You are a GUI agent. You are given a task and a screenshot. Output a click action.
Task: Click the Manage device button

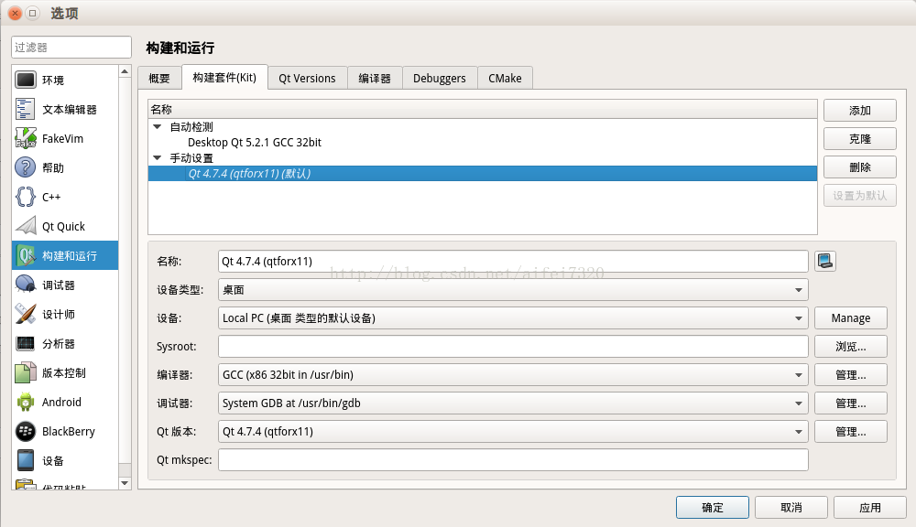[x=851, y=318]
